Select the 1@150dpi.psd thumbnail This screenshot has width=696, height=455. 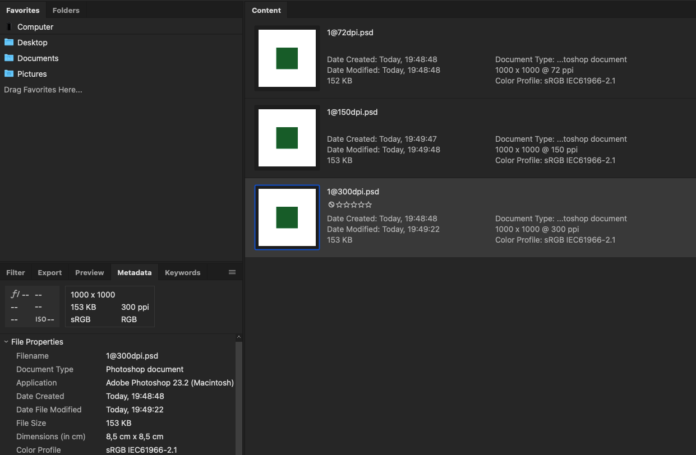[x=287, y=138]
